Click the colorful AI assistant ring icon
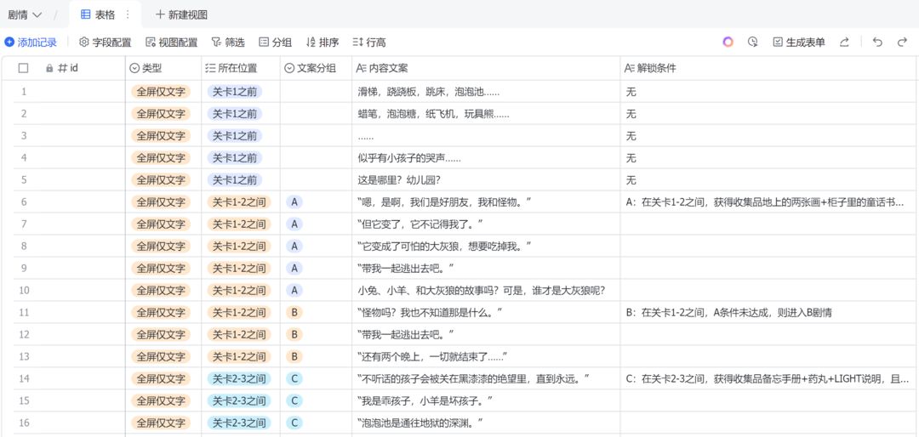 click(x=728, y=43)
